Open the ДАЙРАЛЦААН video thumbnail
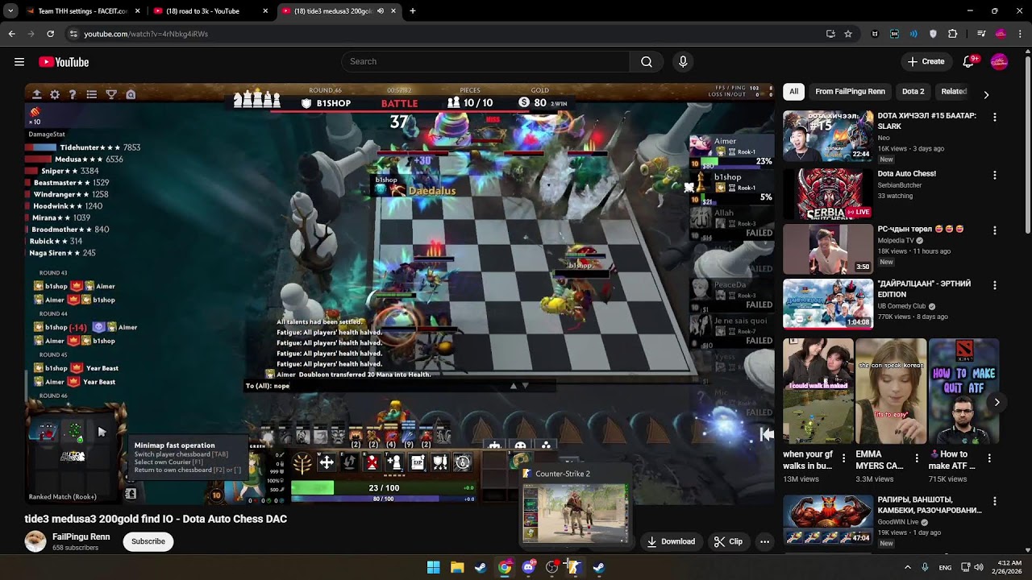The width and height of the screenshot is (1032, 580). point(828,304)
